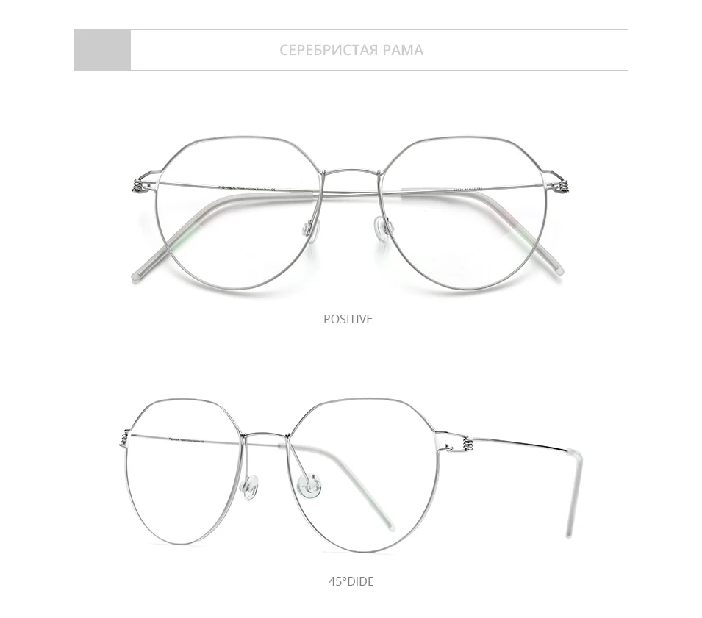Click round nose pad in 45° view

point(309,486)
